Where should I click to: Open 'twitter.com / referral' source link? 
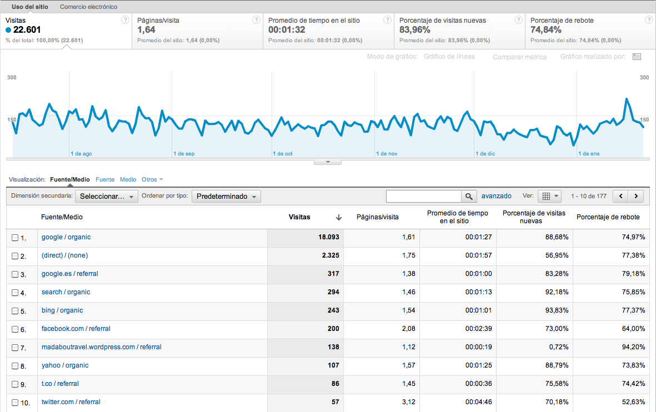pyautogui.click(x=71, y=402)
